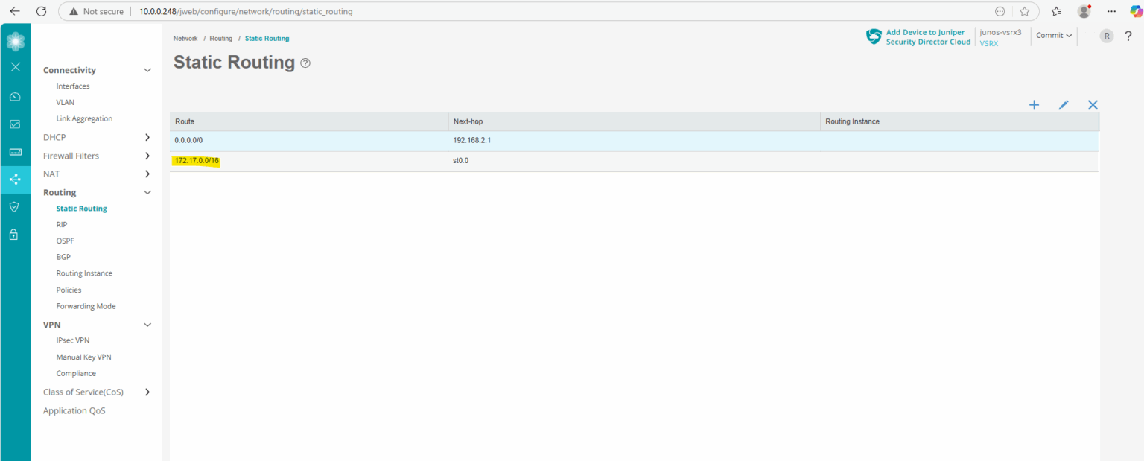Collapse the Routing section chevron
Screen dimensions: 1144x461
tap(147, 192)
